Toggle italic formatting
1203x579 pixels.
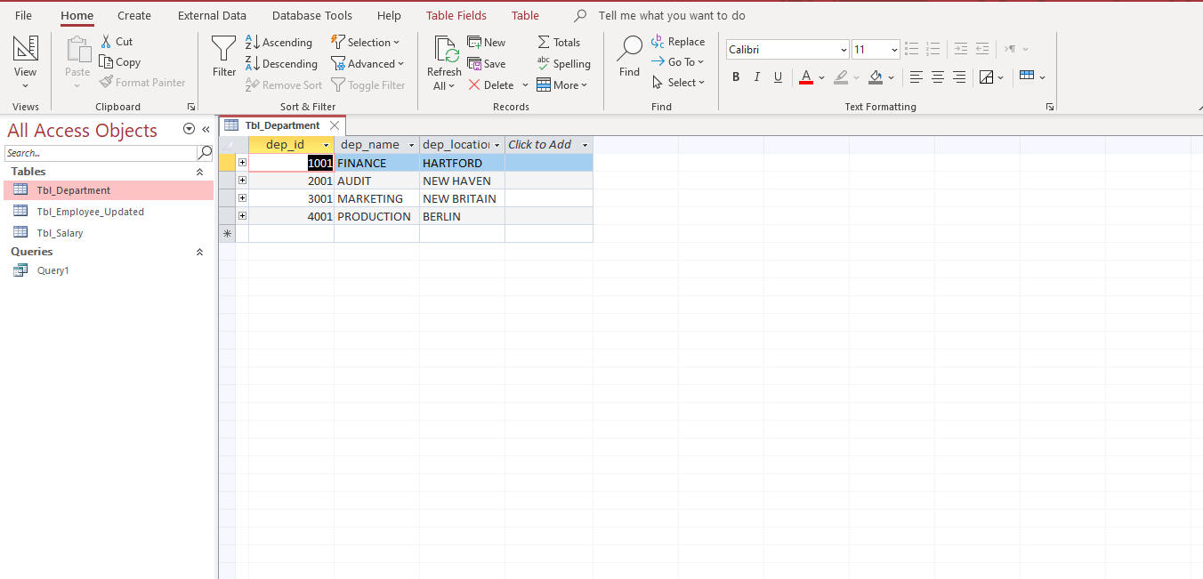tap(756, 77)
